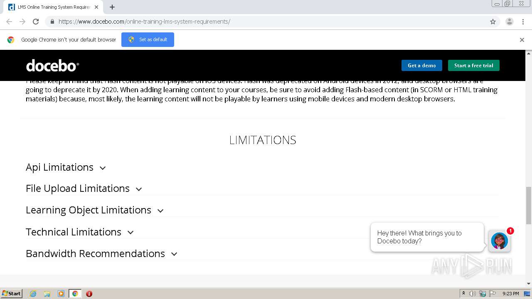Click the Set as default button
The height and width of the screenshot is (299, 532).
point(148,39)
